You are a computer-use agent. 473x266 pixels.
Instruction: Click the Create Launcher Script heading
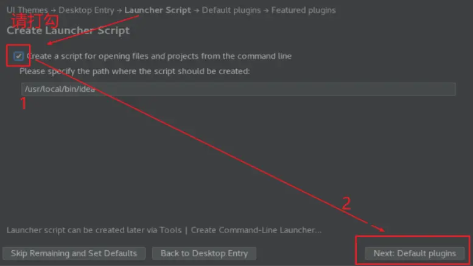tap(68, 30)
